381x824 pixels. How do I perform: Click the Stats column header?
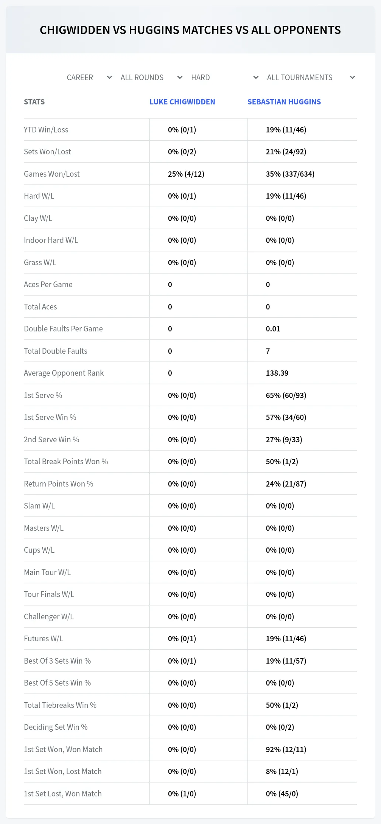coord(34,102)
